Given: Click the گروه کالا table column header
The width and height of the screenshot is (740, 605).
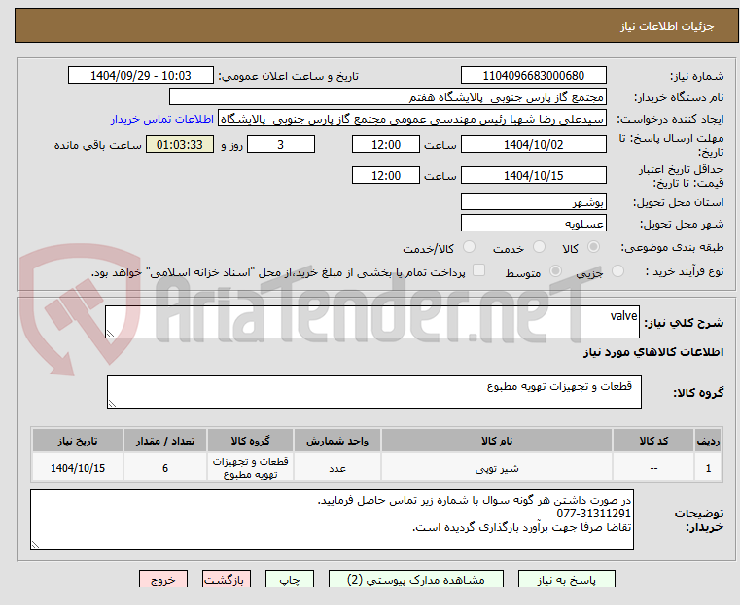Looking at the screenshot, I should (x=250, y=441).
